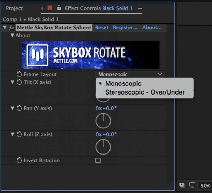The height and width of the screenshot is (193, 212).
Task: Check the Invert Rotation checkbox
Action: point(98,161)
